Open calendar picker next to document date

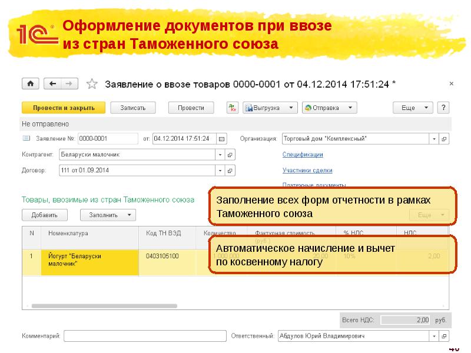(x=221, y=139)
